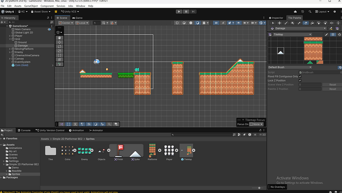This screenshot has width=342, height=193.
Task: Activate the Rotate tool in Scene toolbar
Action: pyautogui.click(x=59, y=46)
